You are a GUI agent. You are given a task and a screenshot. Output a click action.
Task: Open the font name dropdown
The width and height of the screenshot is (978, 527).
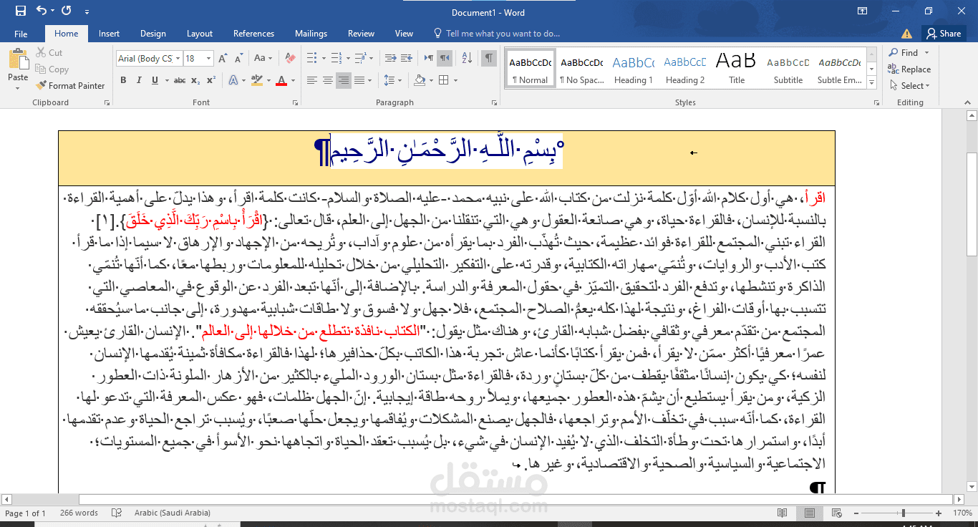[178, 59]
